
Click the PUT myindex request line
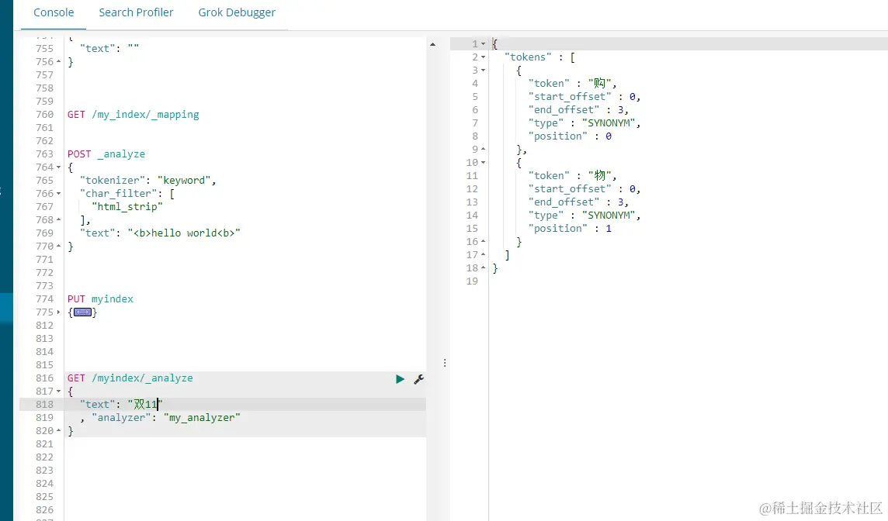pyautogui.click(x=100, y=299)
